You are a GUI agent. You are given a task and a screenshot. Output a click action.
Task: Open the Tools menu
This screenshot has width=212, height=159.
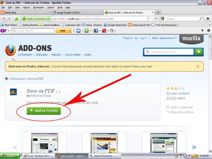60,7
